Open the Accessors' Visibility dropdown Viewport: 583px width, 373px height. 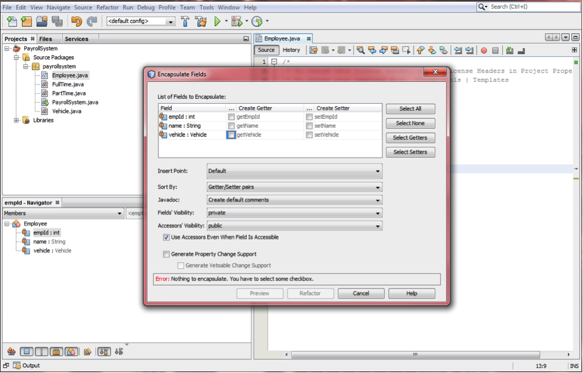pos(294,226)
